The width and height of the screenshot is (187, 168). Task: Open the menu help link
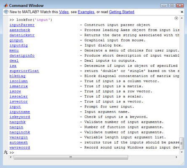point(14,50)
